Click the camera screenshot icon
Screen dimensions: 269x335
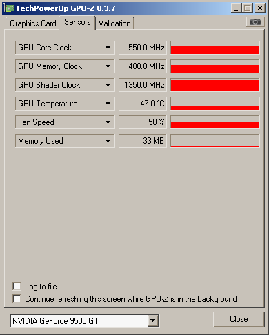point(255,22)
